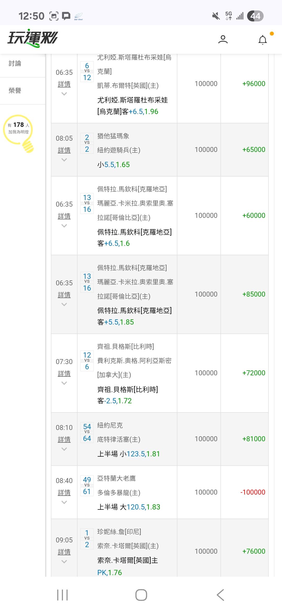Image resolution: width=282 pixels, height=612 pixels.
Task: Open 詳情 for the 07:30 match
Action: point(64,373)
